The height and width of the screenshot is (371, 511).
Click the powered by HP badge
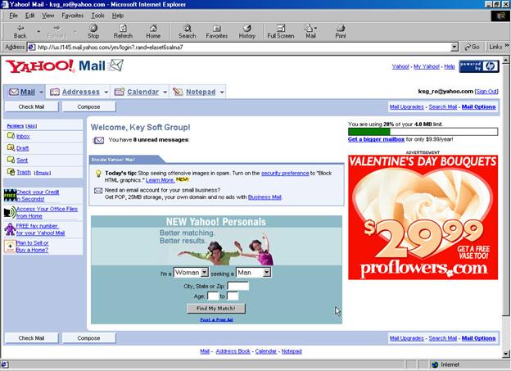(479, 66)
